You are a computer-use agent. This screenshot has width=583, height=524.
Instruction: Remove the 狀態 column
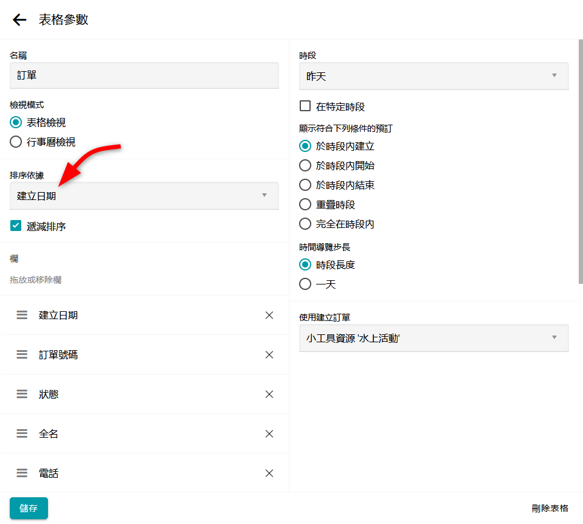point(269,394)
